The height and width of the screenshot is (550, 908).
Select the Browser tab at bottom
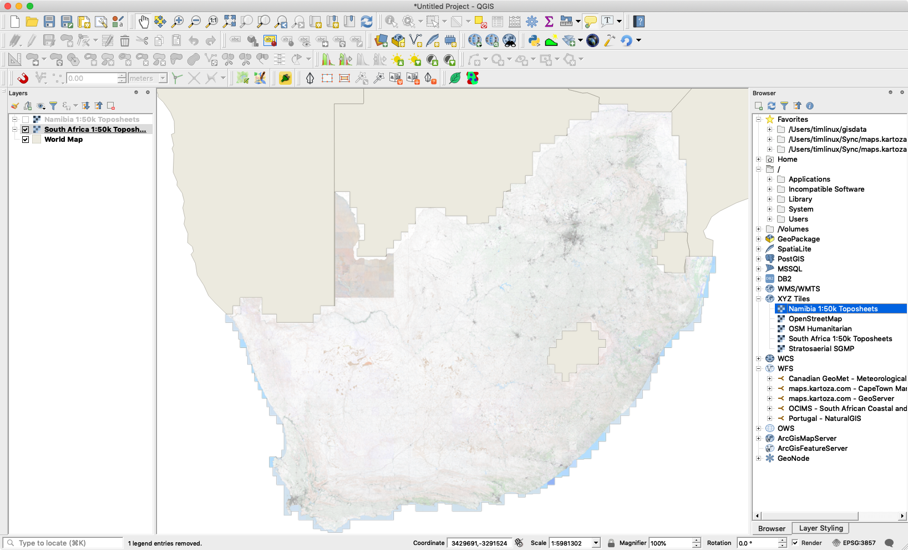coord(770,528)
